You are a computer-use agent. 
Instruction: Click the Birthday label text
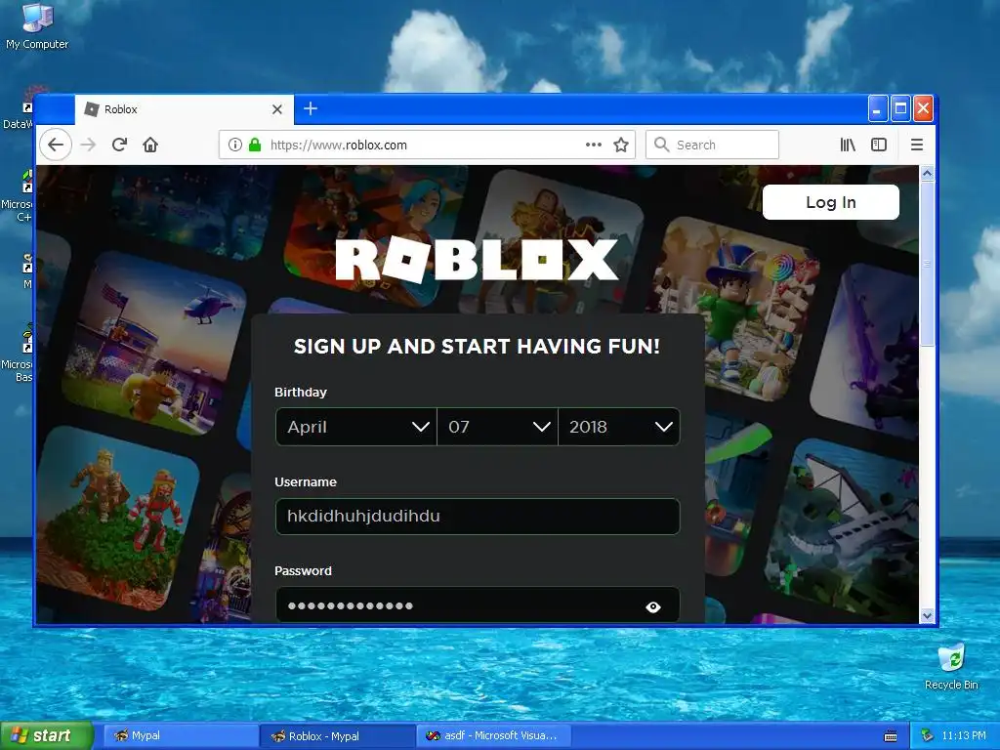point(301,393)
